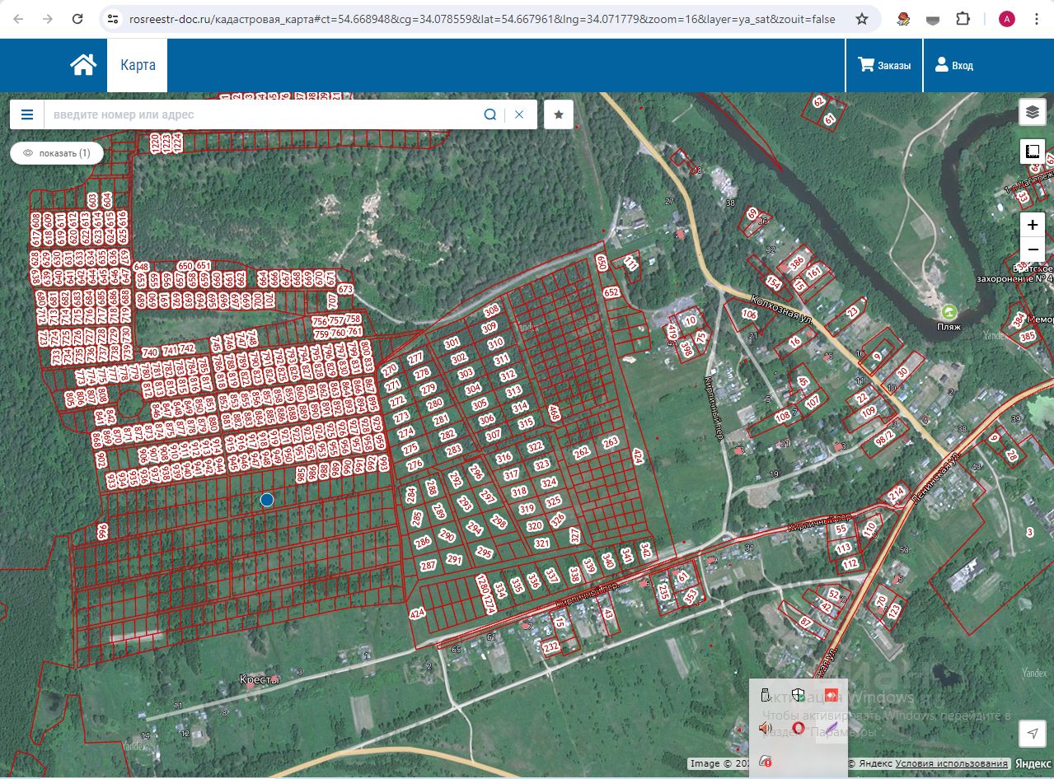The image size is (1054, 779).
Task: Click the magnifier search icon
Action: [x=490, y=114]
